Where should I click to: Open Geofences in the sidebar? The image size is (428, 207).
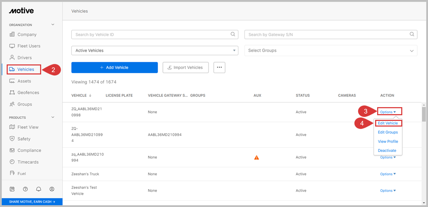click(x=28, y=92)
